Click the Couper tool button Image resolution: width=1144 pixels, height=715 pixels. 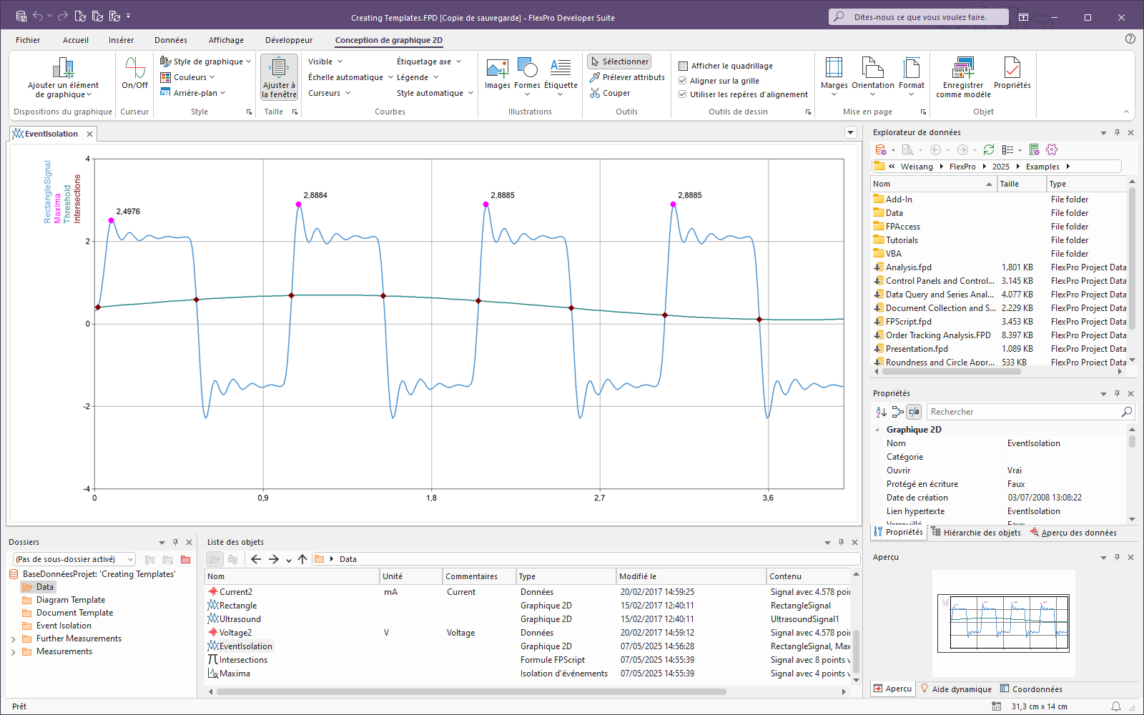[610, 93]
